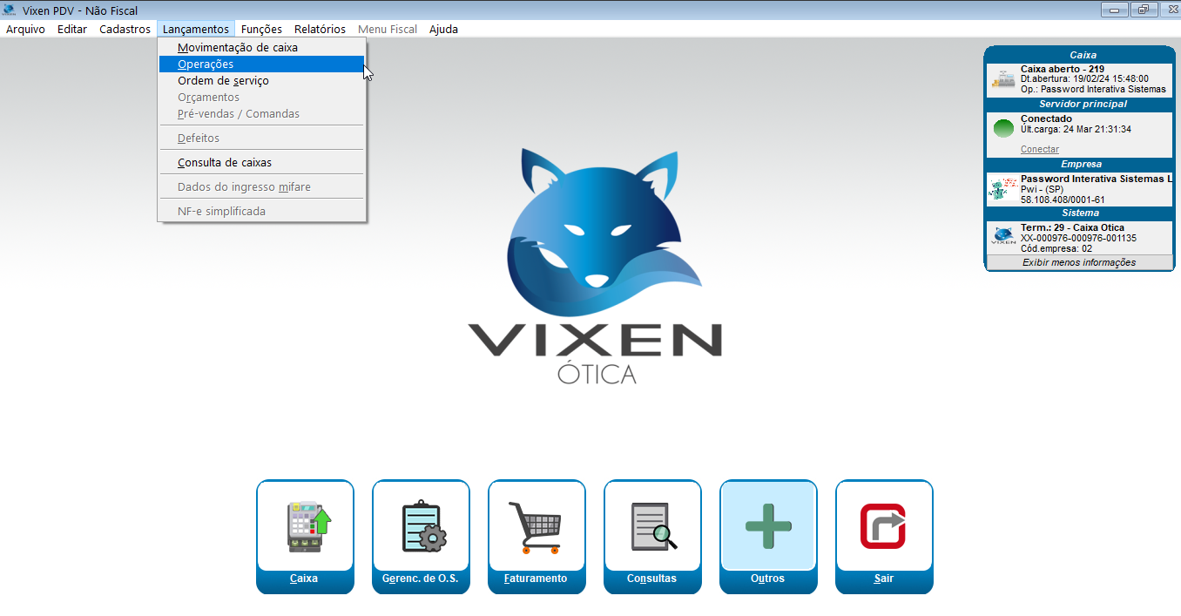Close the open Lançamentos menu
The image size is (1181, 616).
pos(196,29)
